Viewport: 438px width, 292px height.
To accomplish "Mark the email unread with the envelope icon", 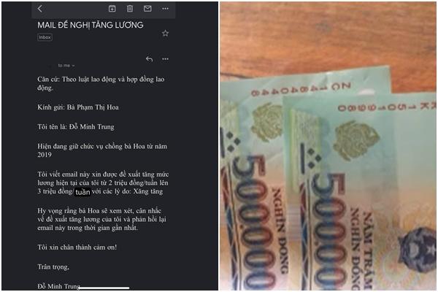I will [147, 9].
